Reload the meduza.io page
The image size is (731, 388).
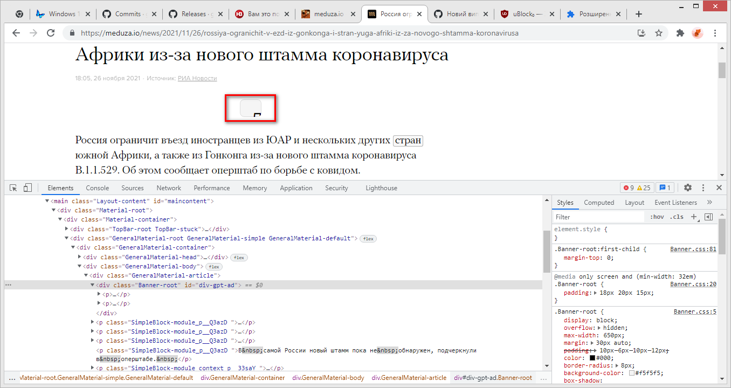pos(51,33)
